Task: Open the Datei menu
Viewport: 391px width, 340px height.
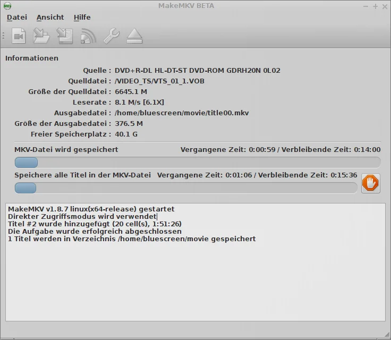Action: pos(17,18)
